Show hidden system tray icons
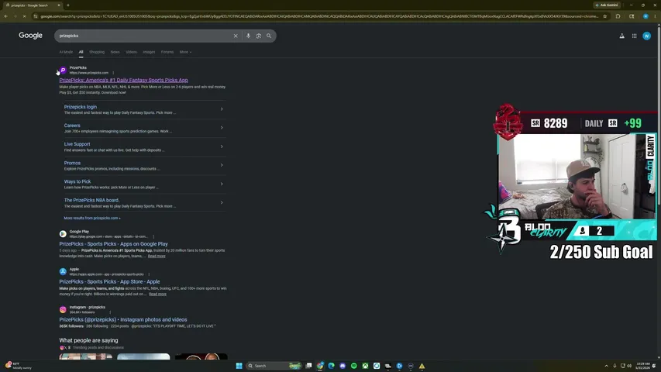The height and width of the screenshot is (372, 661). (606, 366)
